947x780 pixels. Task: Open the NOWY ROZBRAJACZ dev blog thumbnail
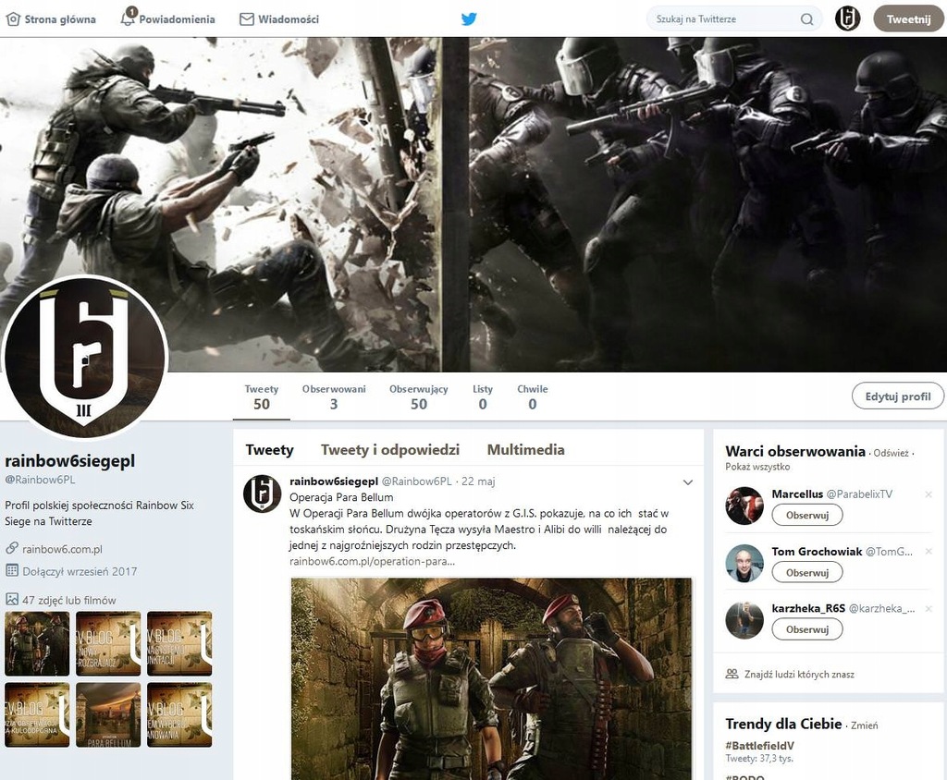click(x=108, y=643)
